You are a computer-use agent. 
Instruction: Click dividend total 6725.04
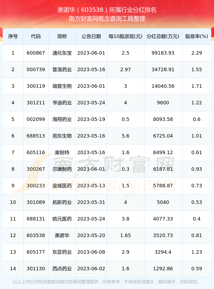click(x=163, y=136)
